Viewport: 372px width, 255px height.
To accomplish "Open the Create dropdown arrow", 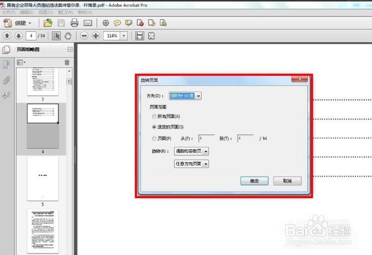I will [x=30, y=23].
